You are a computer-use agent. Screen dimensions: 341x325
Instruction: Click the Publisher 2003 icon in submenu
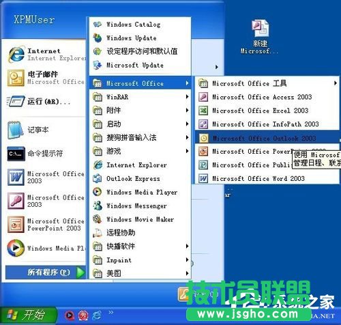203,165
